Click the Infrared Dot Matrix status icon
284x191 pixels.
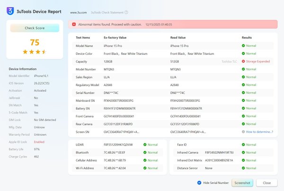click(x=243, y=160)
